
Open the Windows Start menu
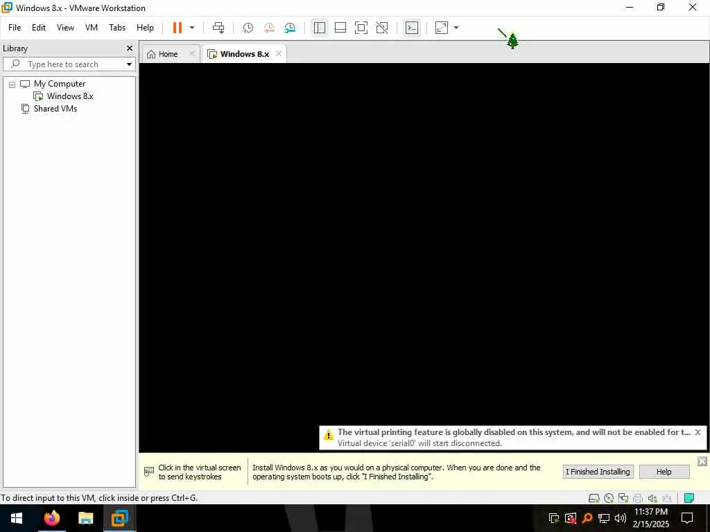click(17, 518)
